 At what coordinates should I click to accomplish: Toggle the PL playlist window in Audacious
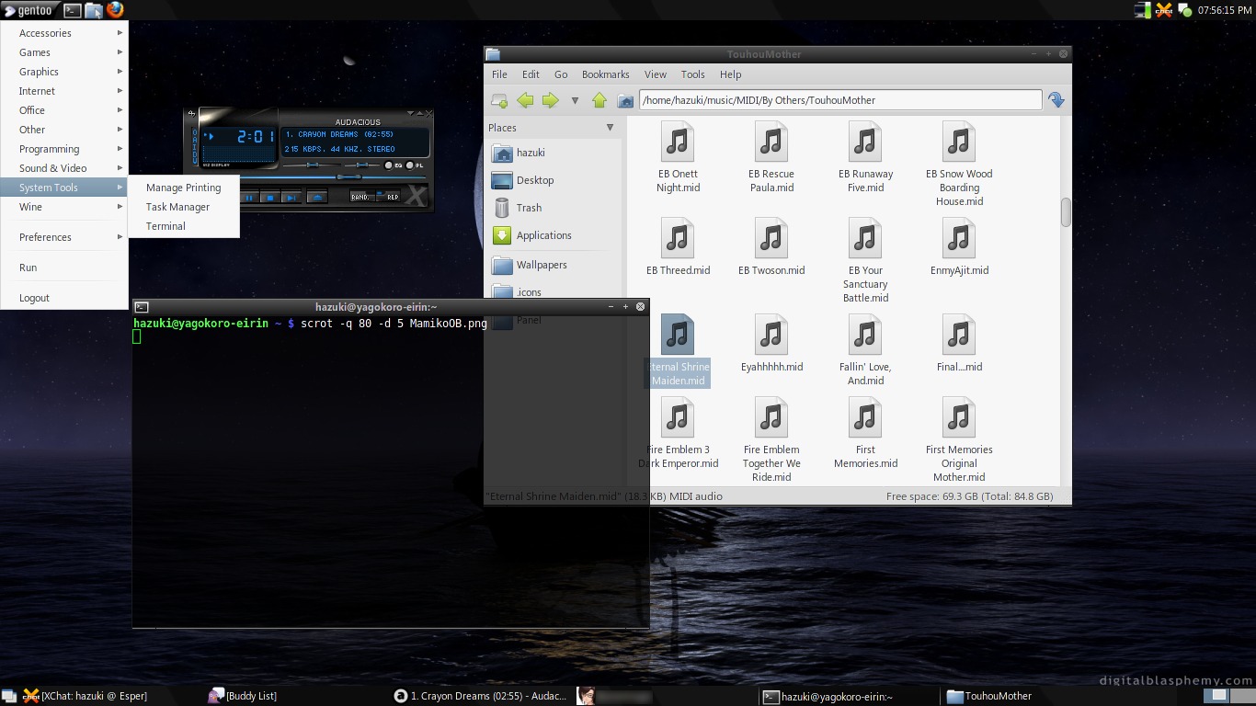pyautogui.click(x=415, y=165)
